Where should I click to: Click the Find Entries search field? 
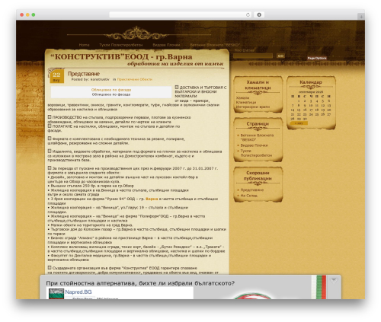253,56
